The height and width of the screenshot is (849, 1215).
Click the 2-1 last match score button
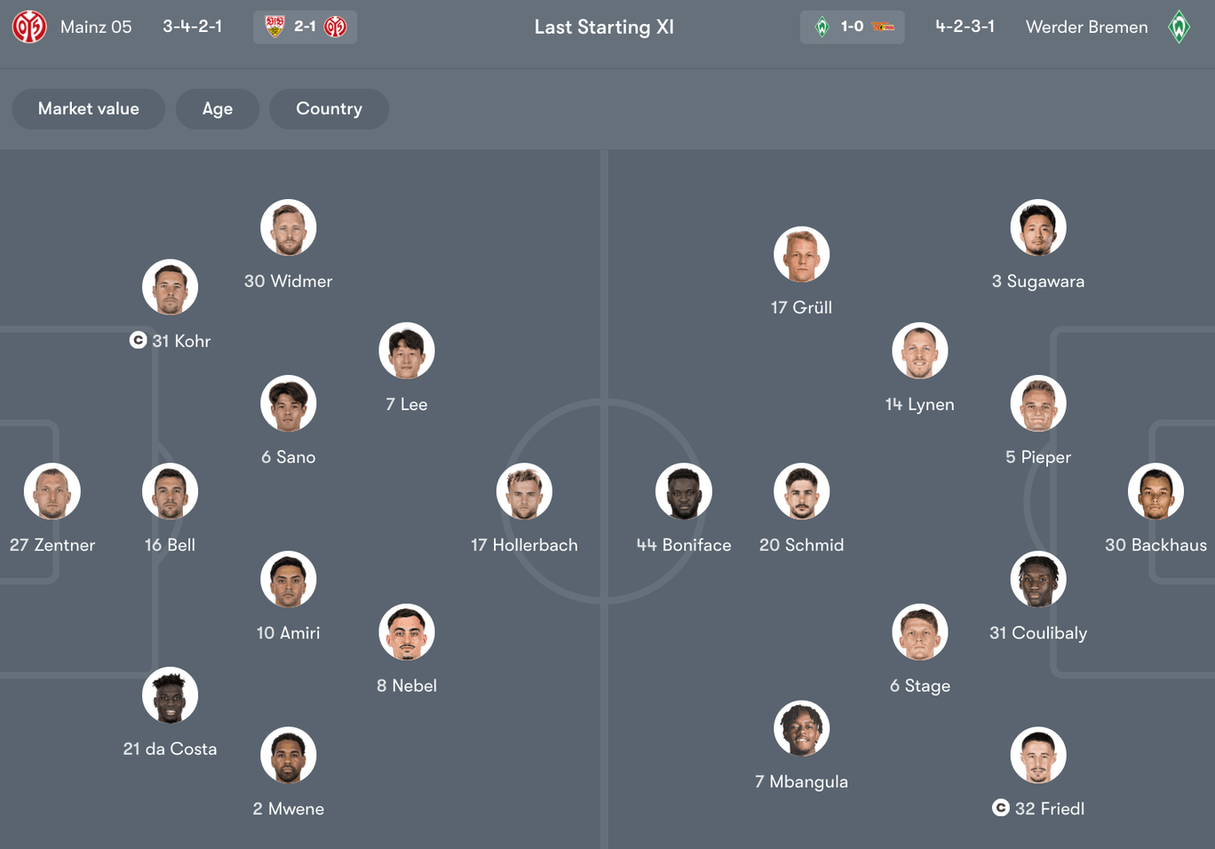click(305, 27)
